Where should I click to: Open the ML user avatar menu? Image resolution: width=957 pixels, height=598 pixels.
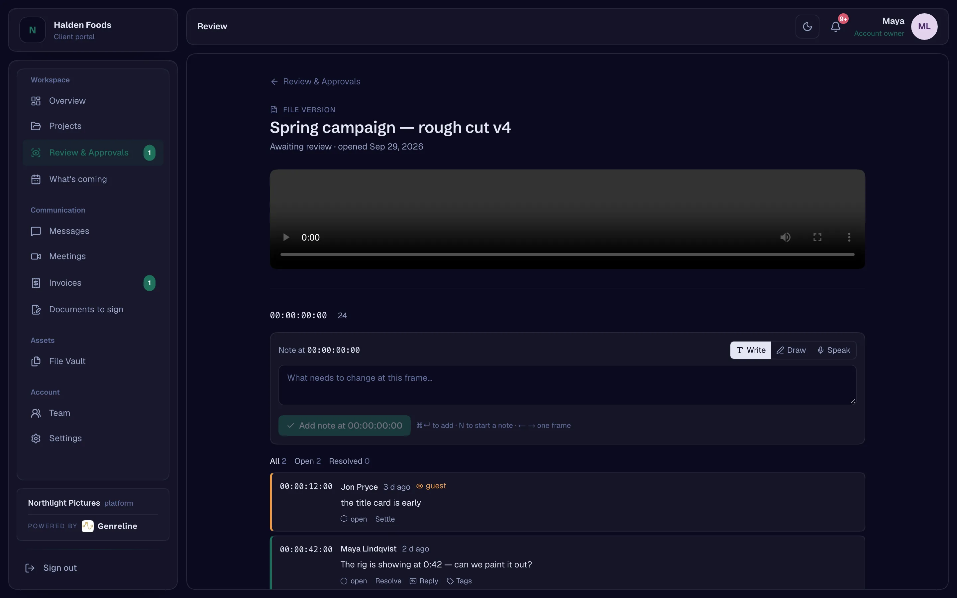coord(924,27)
